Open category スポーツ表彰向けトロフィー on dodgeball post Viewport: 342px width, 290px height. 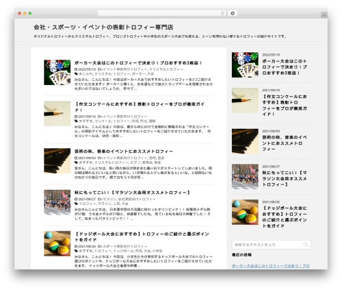coord(125,246)
